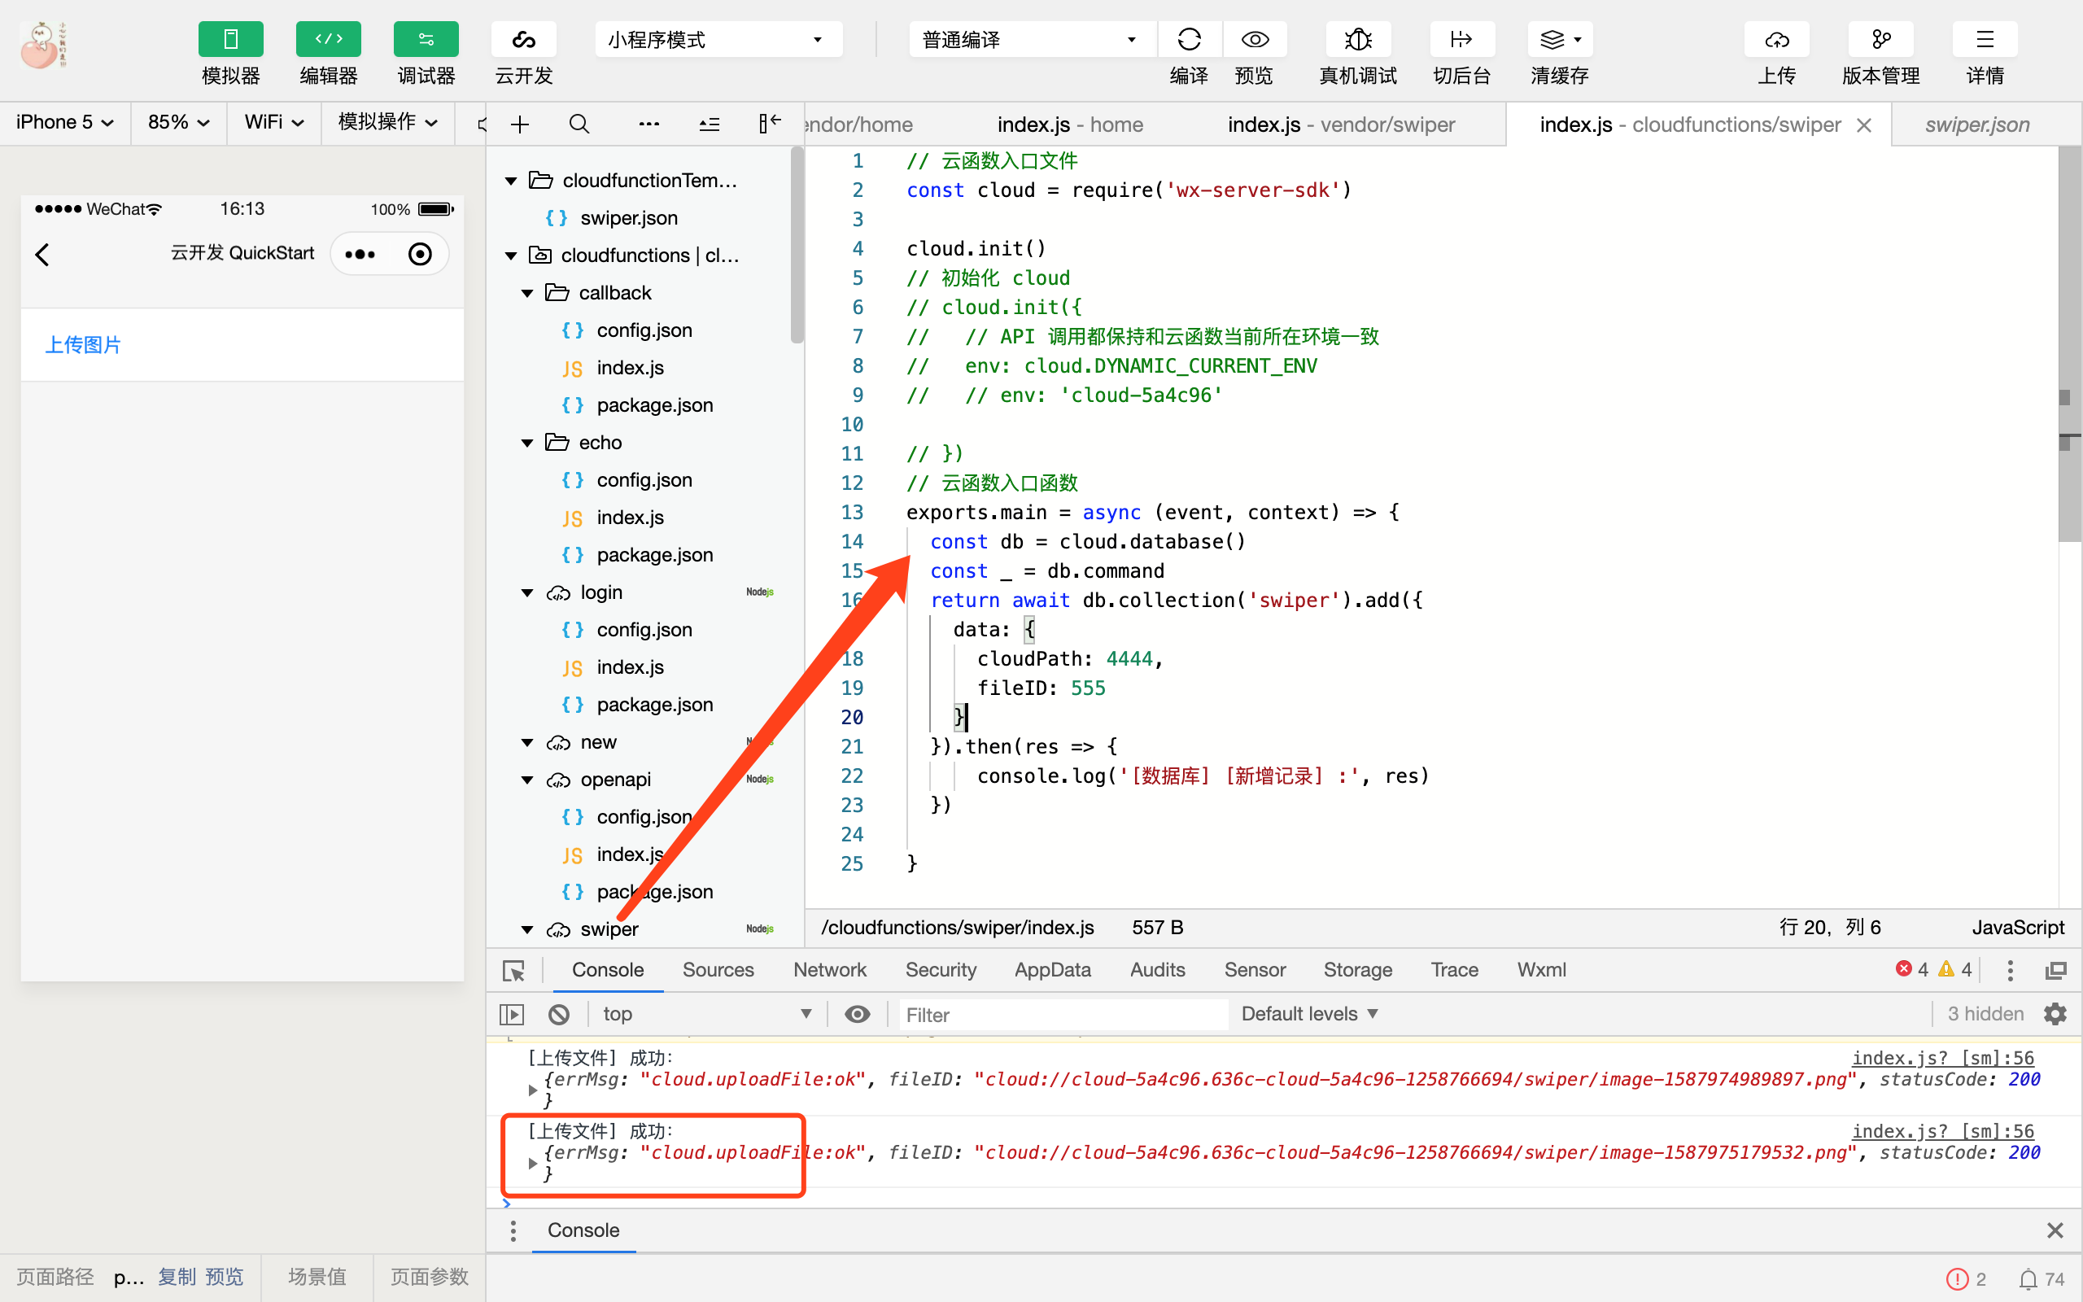This screenshot has height=1302, width=2083.
Task: Click the element inspector icon in devtools
Action: click(514, 971)
